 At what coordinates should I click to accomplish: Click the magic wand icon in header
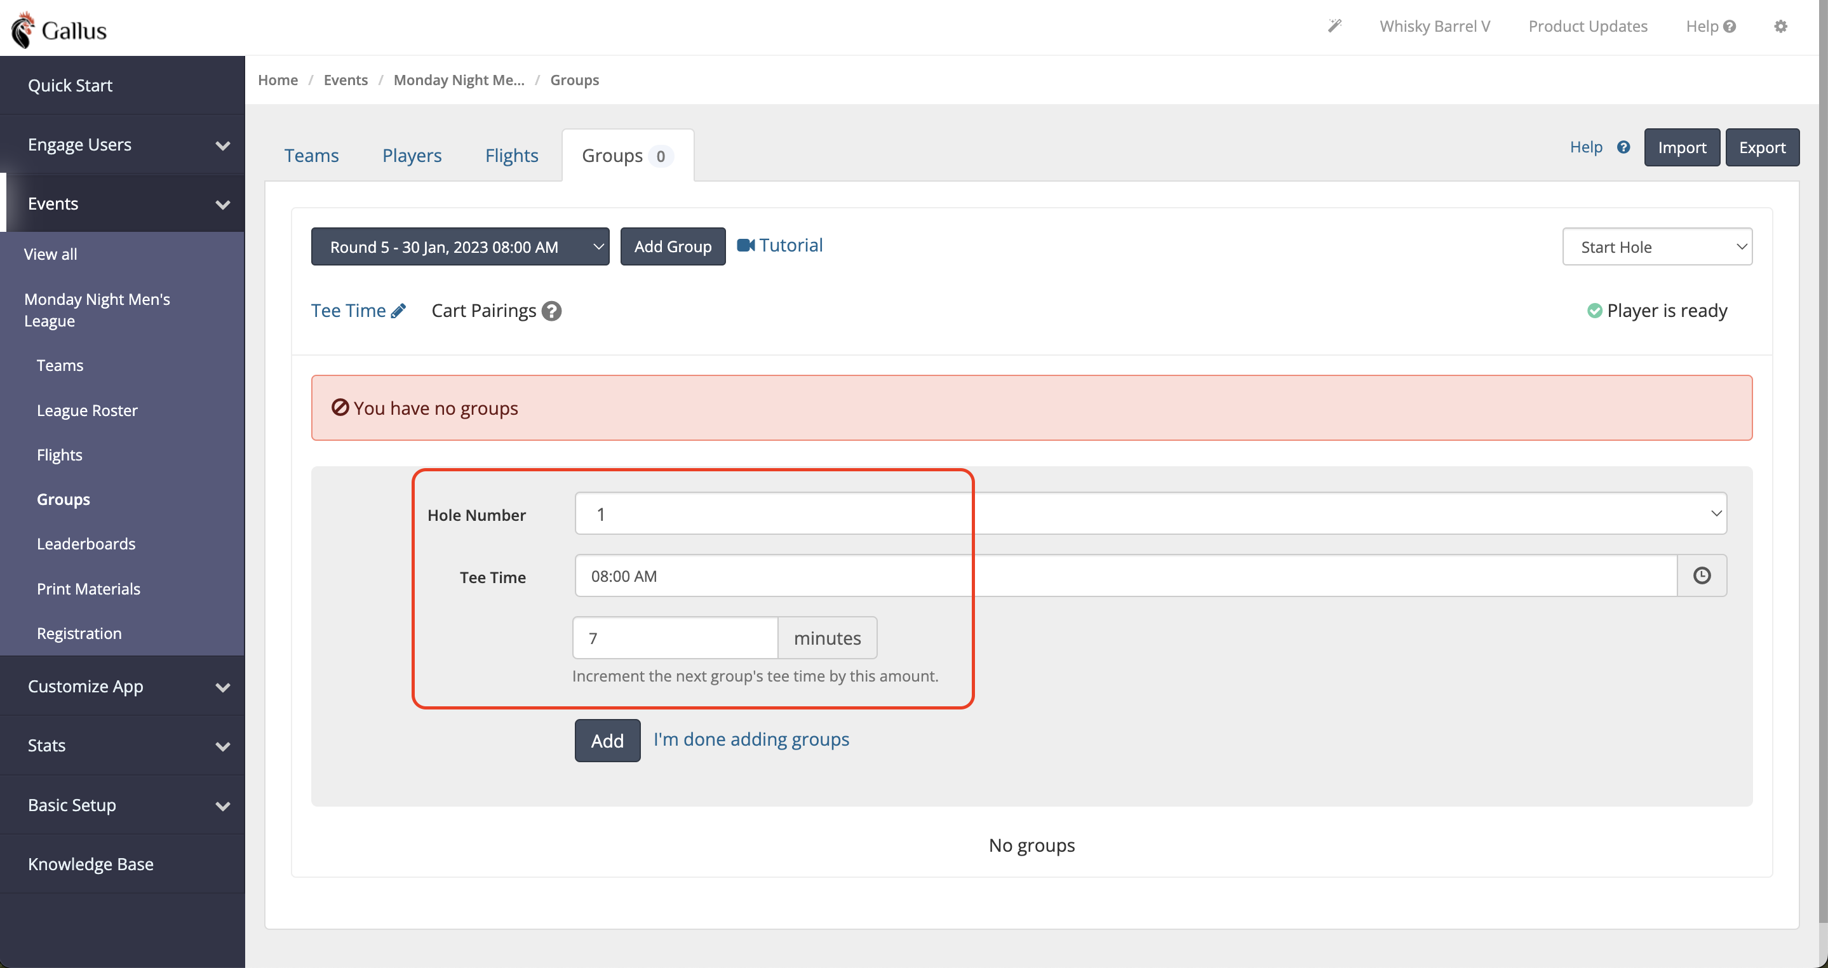(x=1334, y=26)
